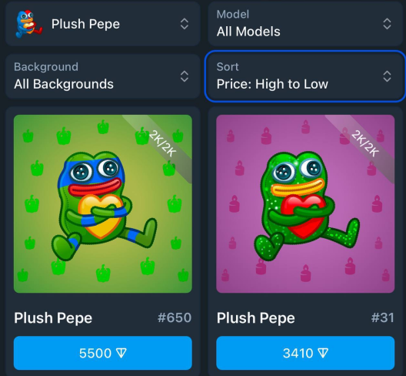Expand the collection selector up-down arrows
The width and height of the screenshot is (406, 376).
[x=184, y=24]
